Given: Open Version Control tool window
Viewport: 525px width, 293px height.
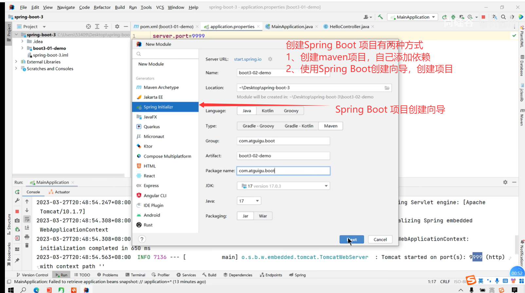Looking at the screenshot, I should [x=32, y=275].
